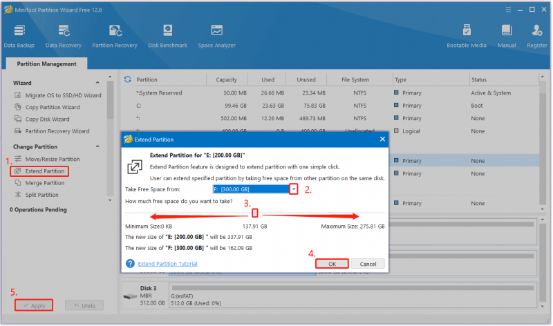Create Bootable Media
The height and width of the screenshot is (326, 553).
click(x=466, y=36)
